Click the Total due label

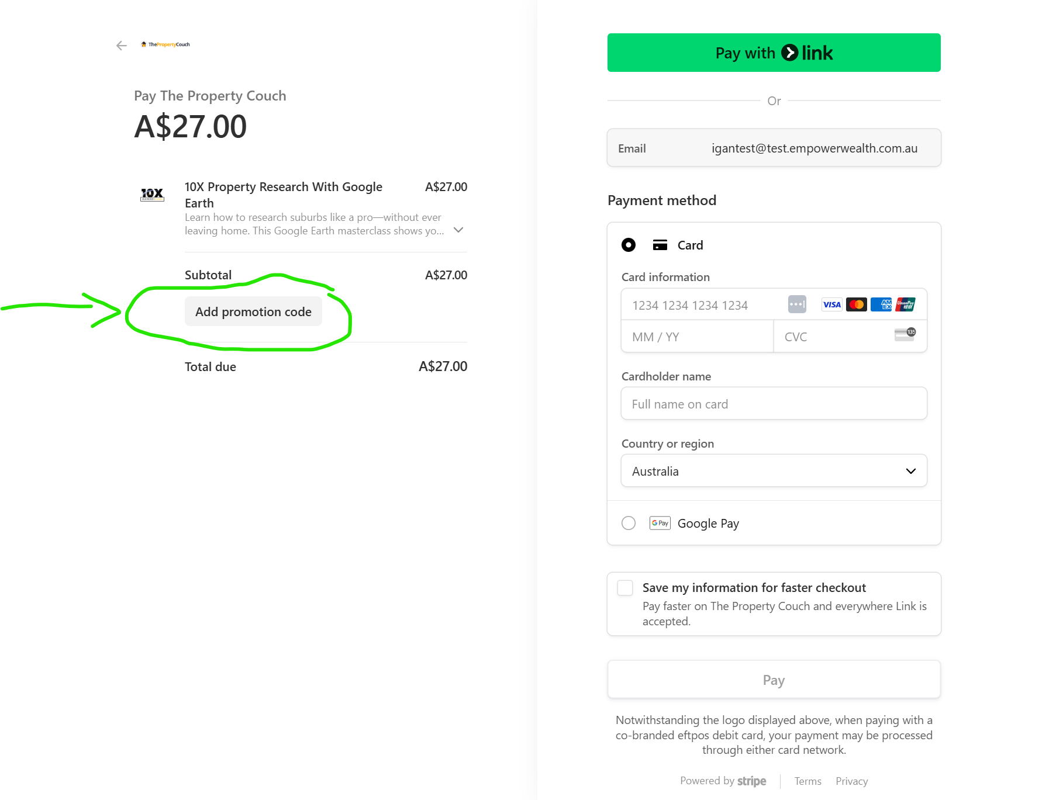coord(210,366)
